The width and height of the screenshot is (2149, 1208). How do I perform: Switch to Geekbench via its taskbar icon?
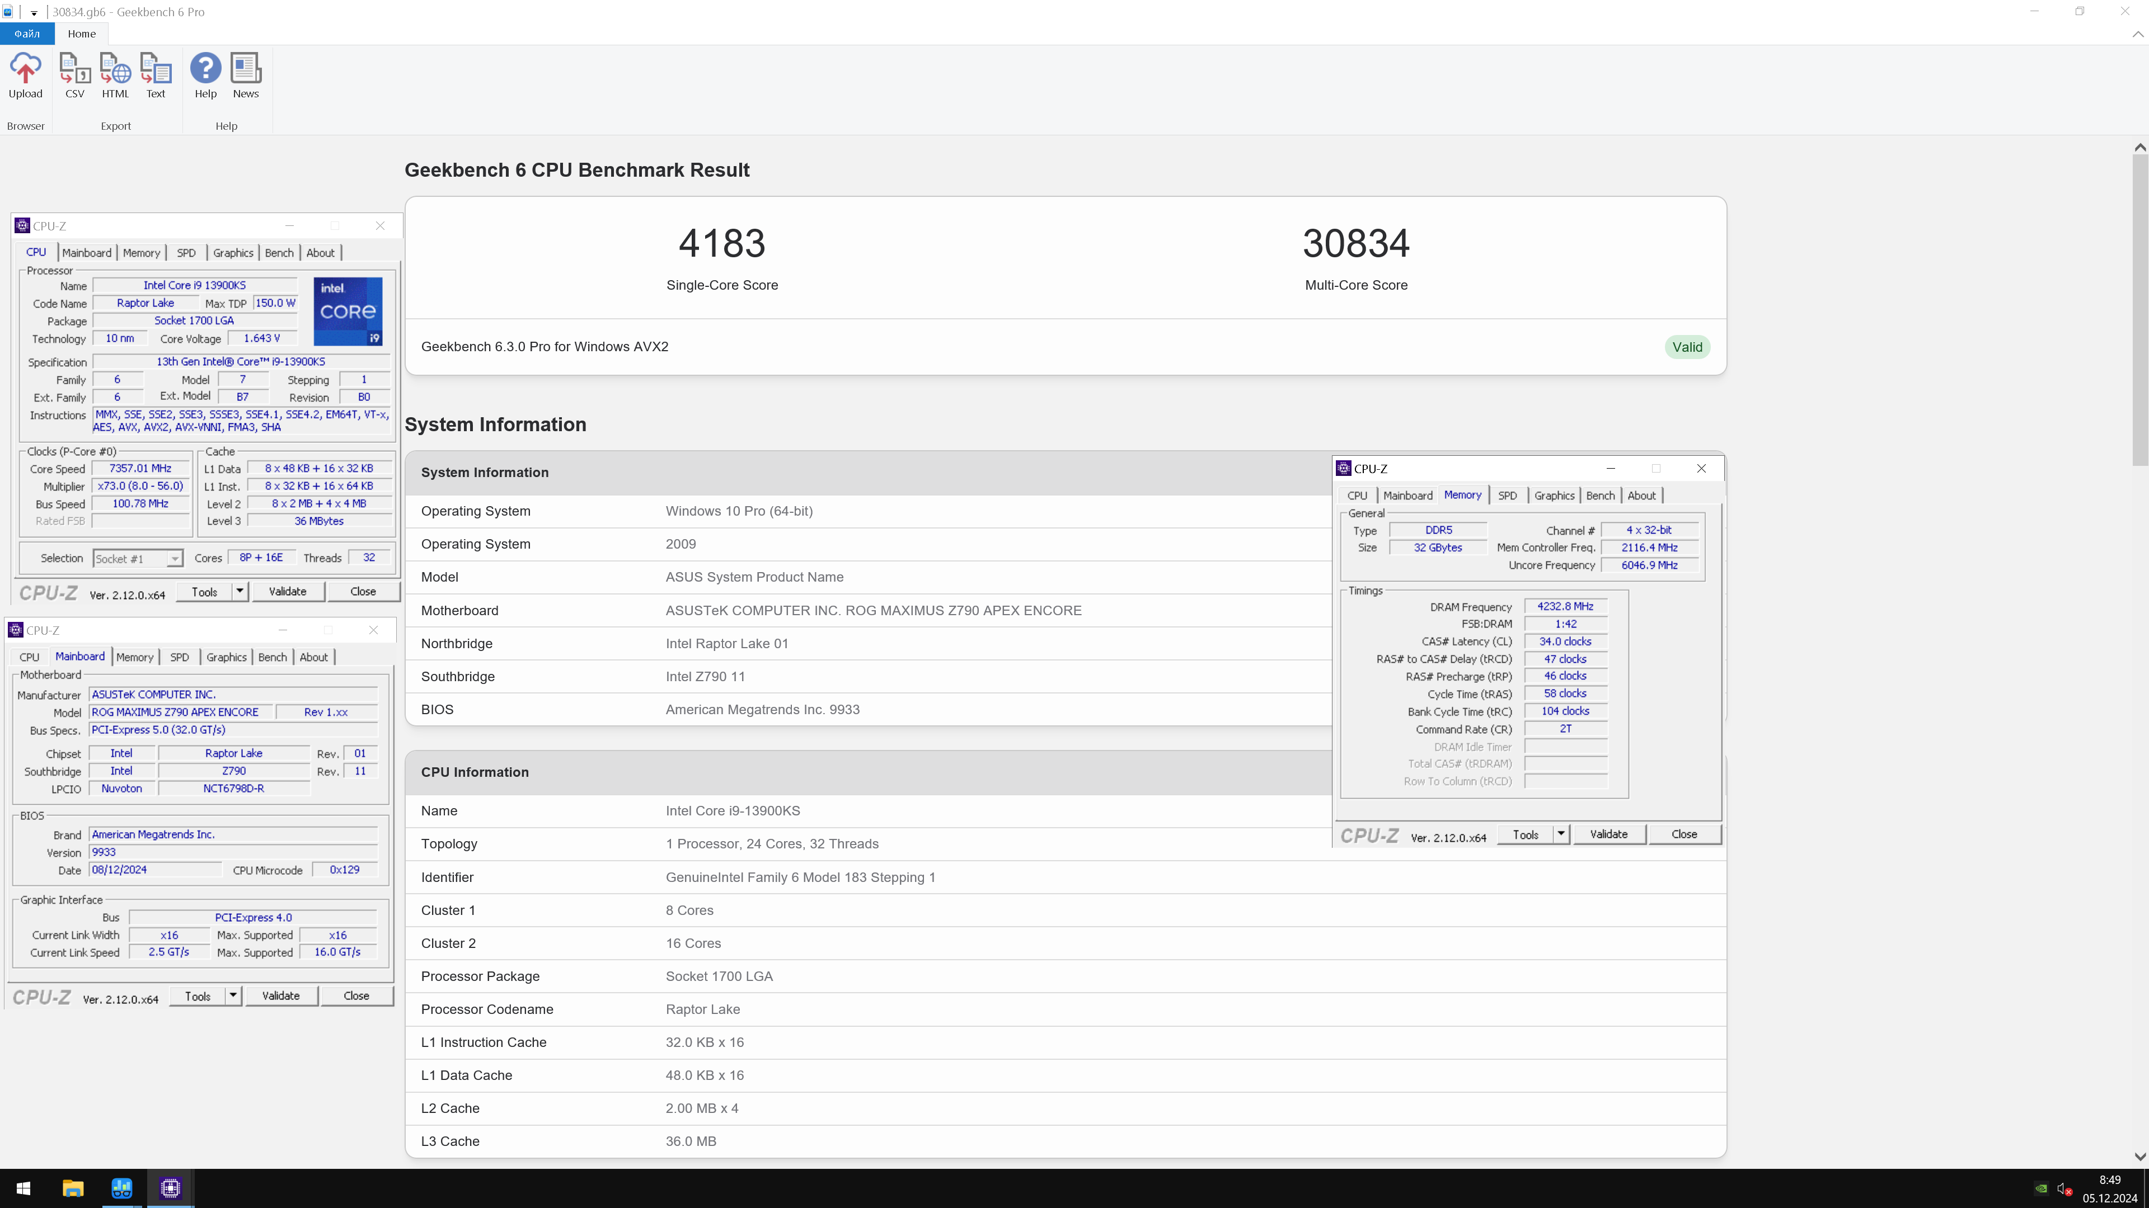122,1188
